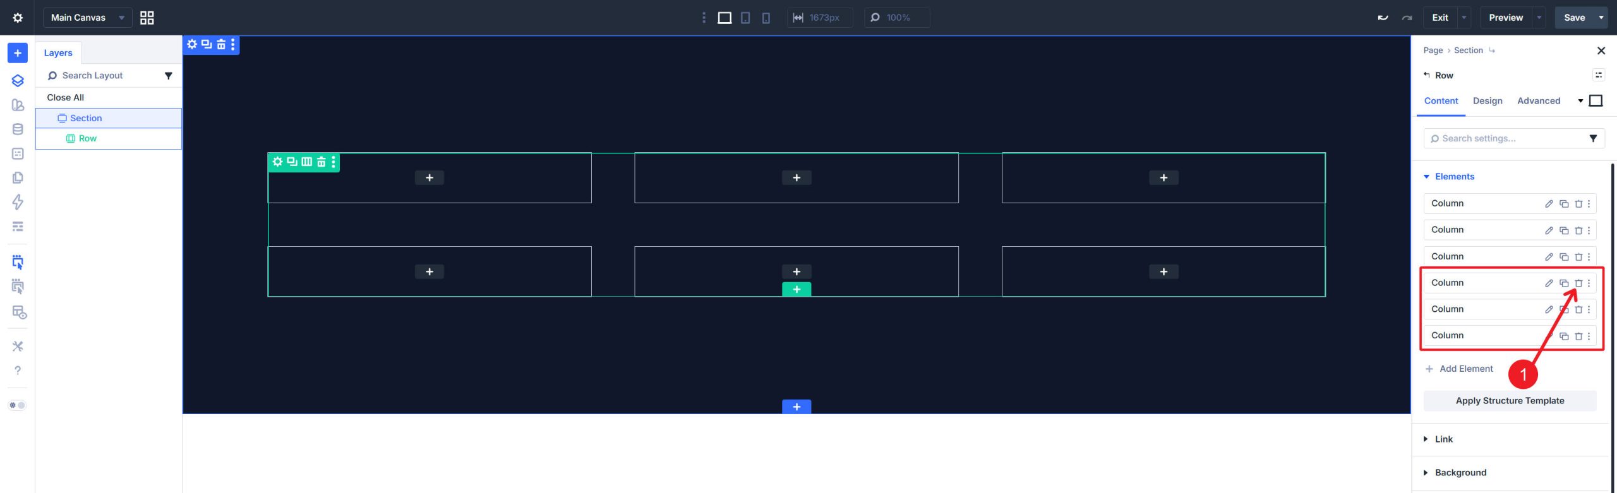
Task: Click the blue add element plus button in sidebar
Action: tap(18, 53)
